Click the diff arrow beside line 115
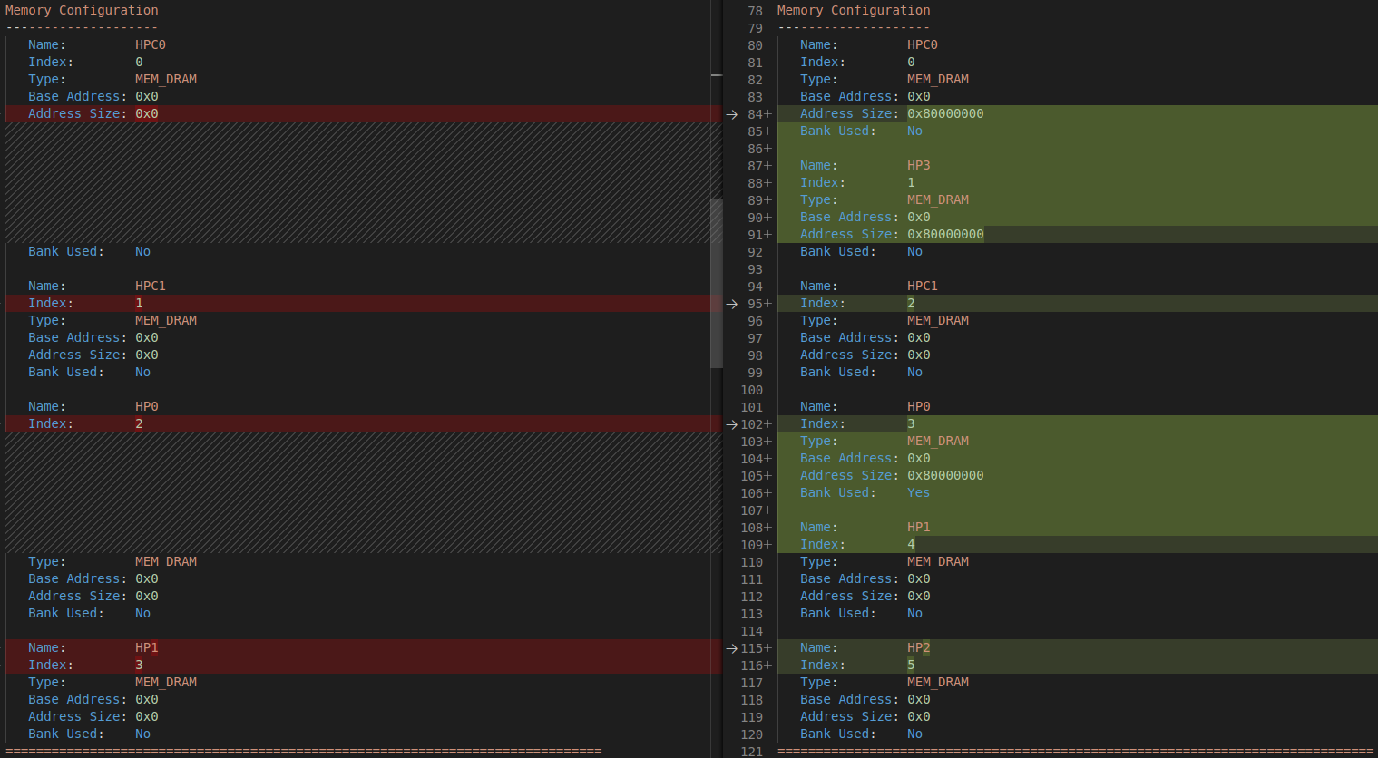This screenshot has width=1378, height=758. (x=730, y=647)
